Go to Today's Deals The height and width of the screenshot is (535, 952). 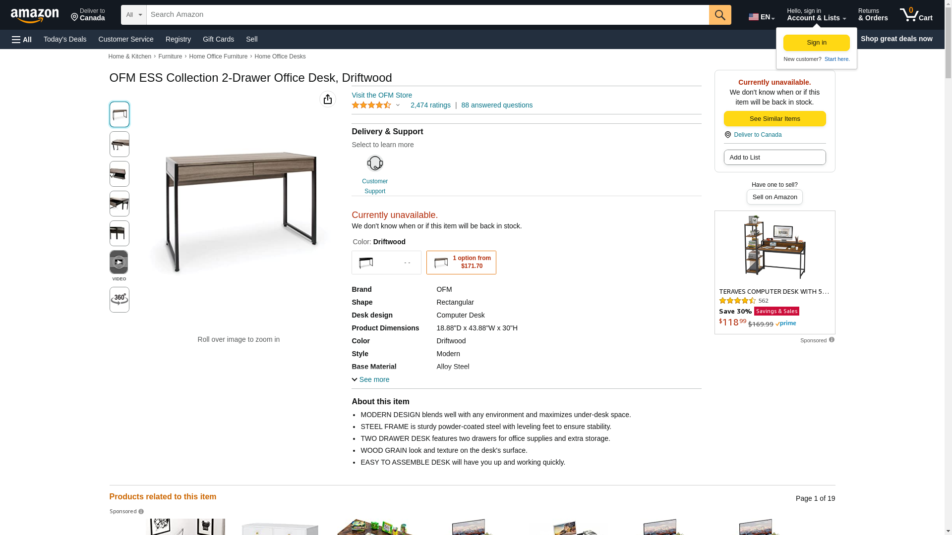tap(65, 39)
